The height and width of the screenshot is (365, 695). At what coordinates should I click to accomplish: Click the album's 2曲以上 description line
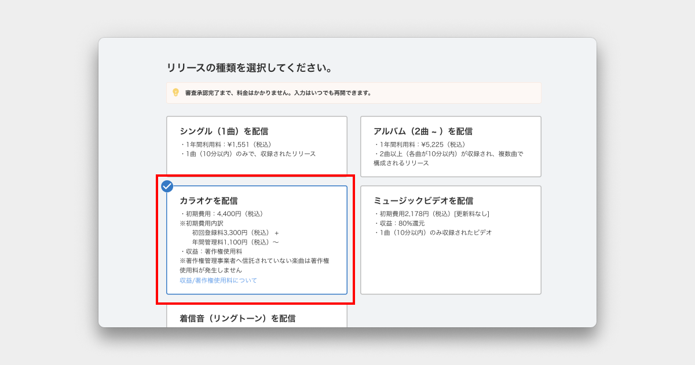click(448, 154)
